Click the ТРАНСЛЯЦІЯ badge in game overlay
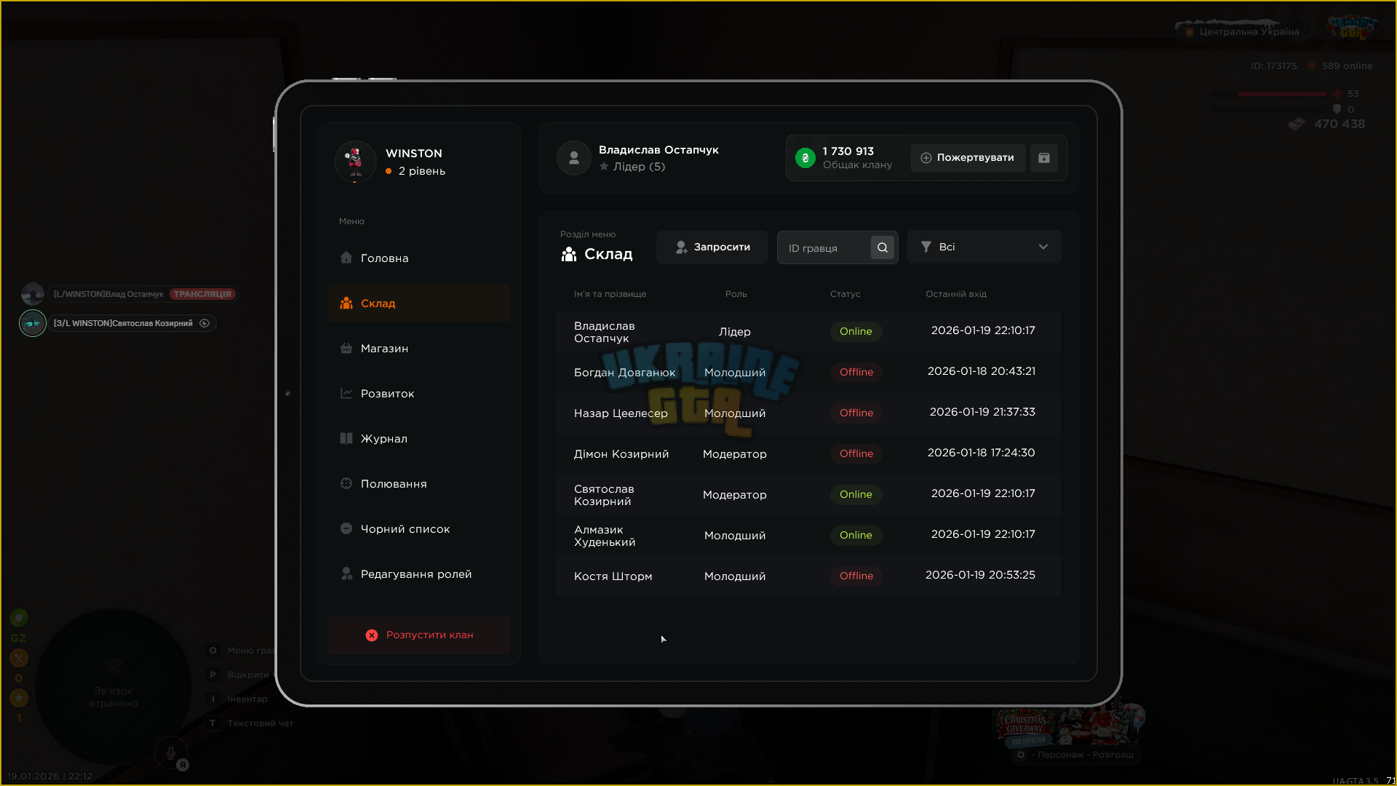The height and width of the screenshot is (786, 1397). [203, 294]
